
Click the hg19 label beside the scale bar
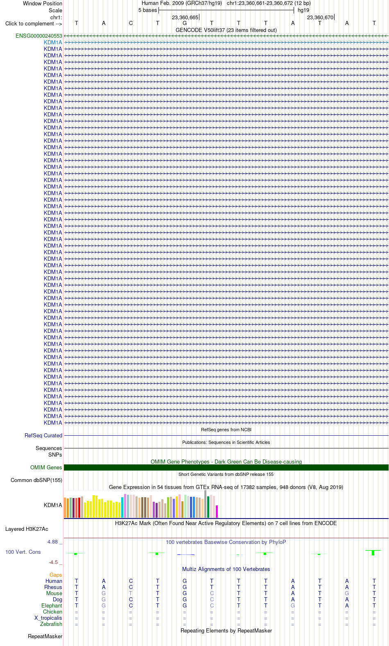(x=303, y=10)
